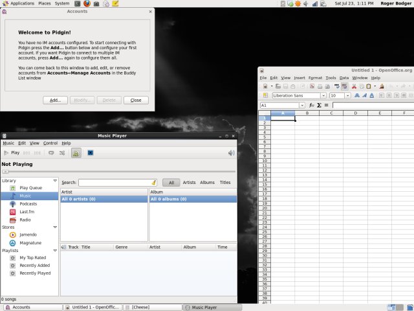Open the Function Wizard icon
This screenshot has height=311, width=414.
311,105
